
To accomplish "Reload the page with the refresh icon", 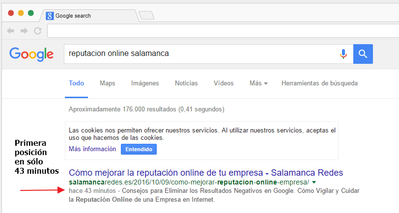I will coord(38,31).
